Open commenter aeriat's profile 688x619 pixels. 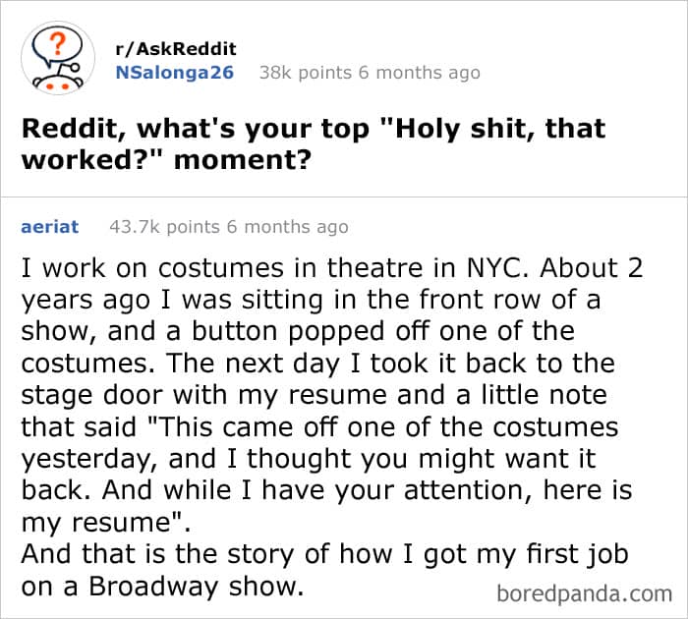point(49,227)
